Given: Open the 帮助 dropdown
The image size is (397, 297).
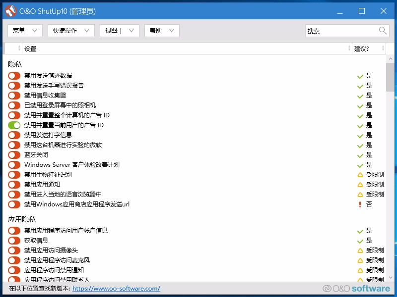Looking at the screenshot, I should click(162, 31).
